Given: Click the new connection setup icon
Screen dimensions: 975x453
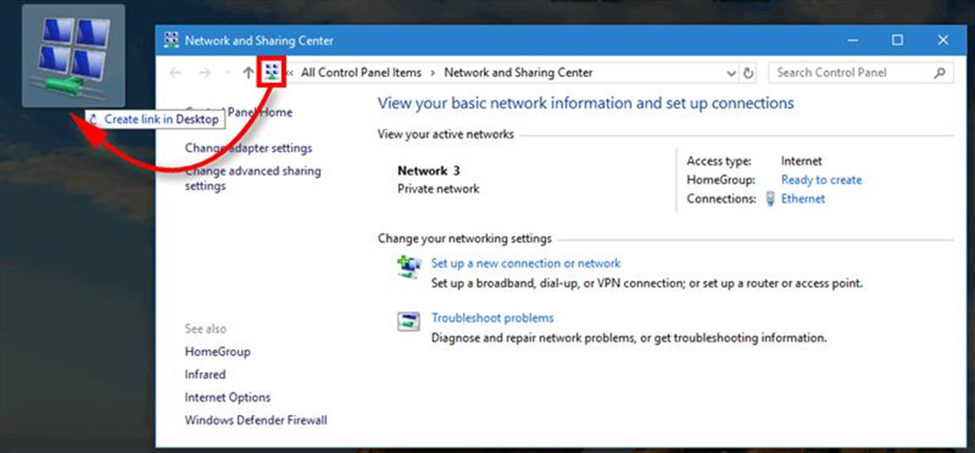Looking at the screenshot, I should point(409,266).
